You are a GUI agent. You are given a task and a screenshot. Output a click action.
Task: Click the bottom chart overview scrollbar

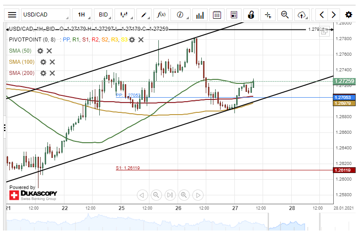tap(178, 223)
